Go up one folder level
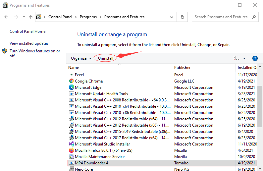The height and width of the screenshot is (171, 263). [x=31, y=17]
